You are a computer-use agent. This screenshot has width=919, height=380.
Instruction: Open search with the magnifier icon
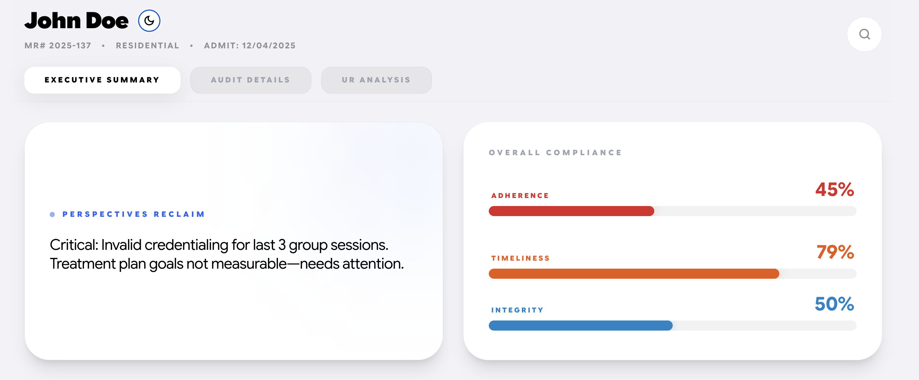click(x=864, y=34)
